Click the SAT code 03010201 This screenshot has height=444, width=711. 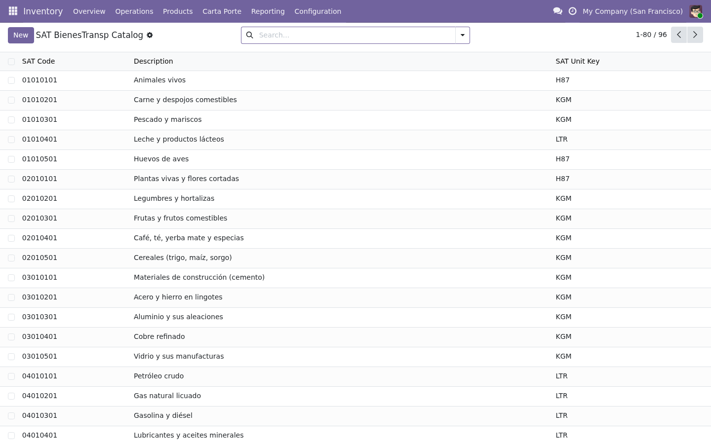[x=39, y=297]
